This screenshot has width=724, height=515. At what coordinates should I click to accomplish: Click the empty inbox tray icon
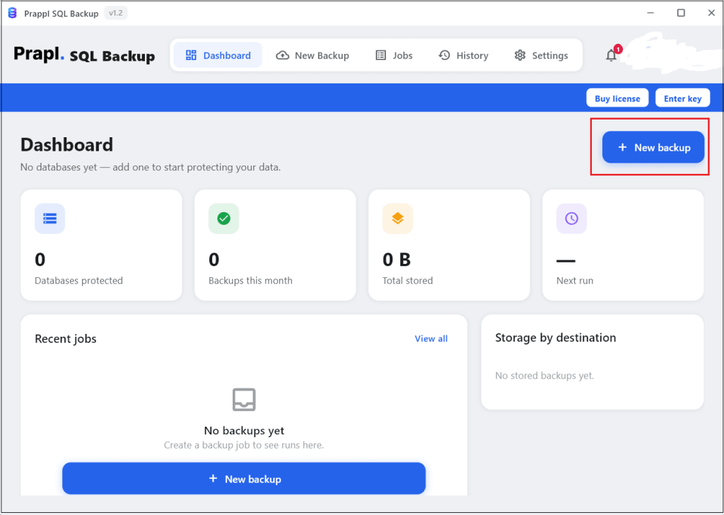(x=244, y=400)
